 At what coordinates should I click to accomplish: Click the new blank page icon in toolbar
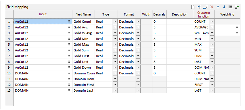point(193,7)
